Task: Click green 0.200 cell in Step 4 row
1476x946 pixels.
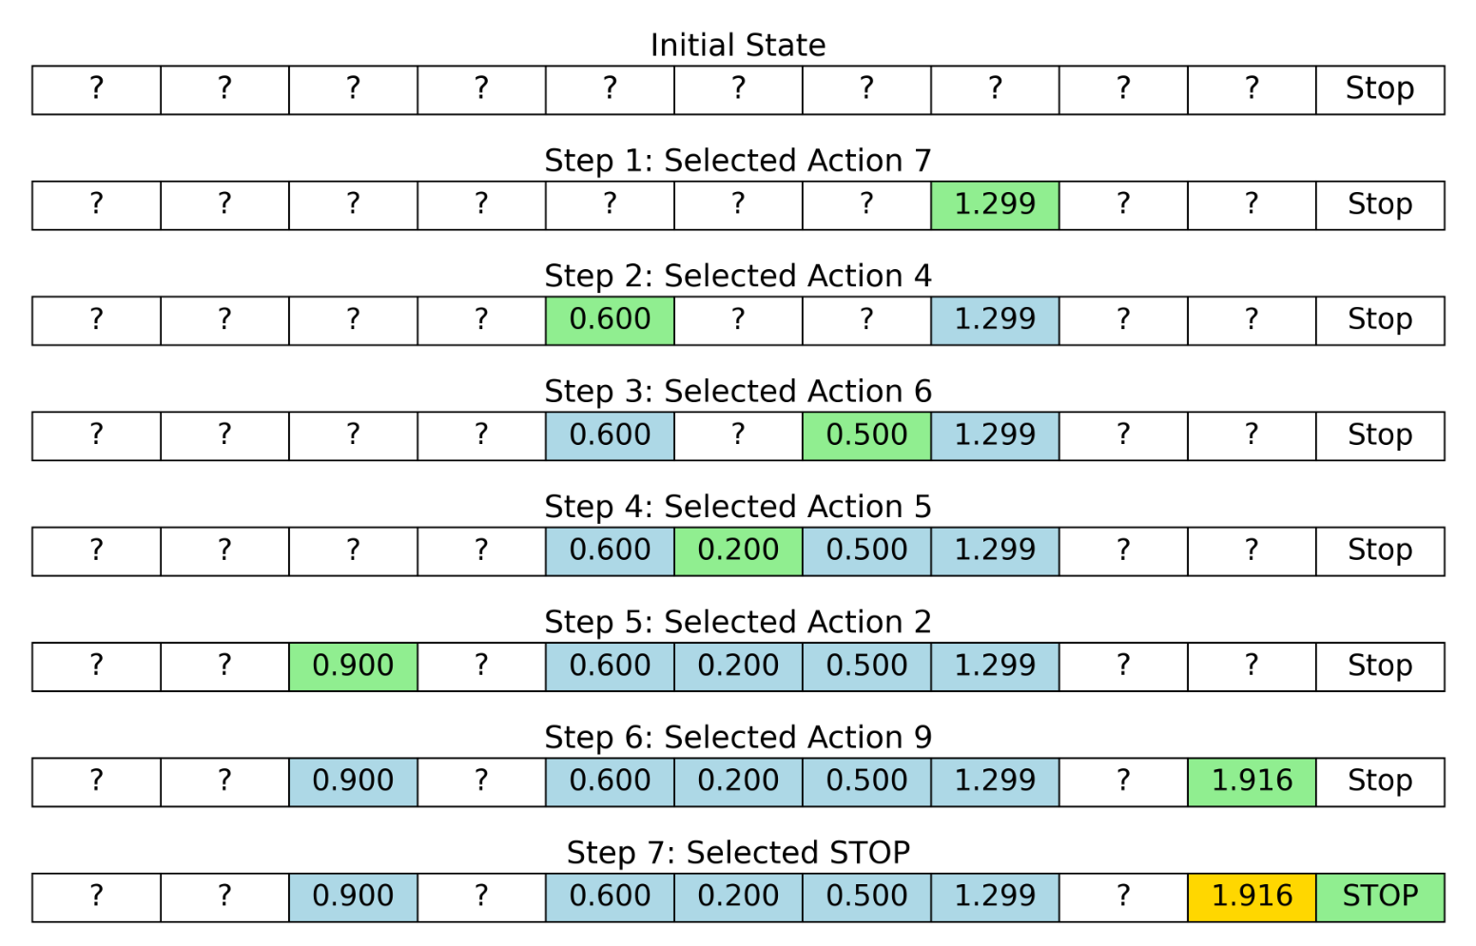Action: point(737,550)
